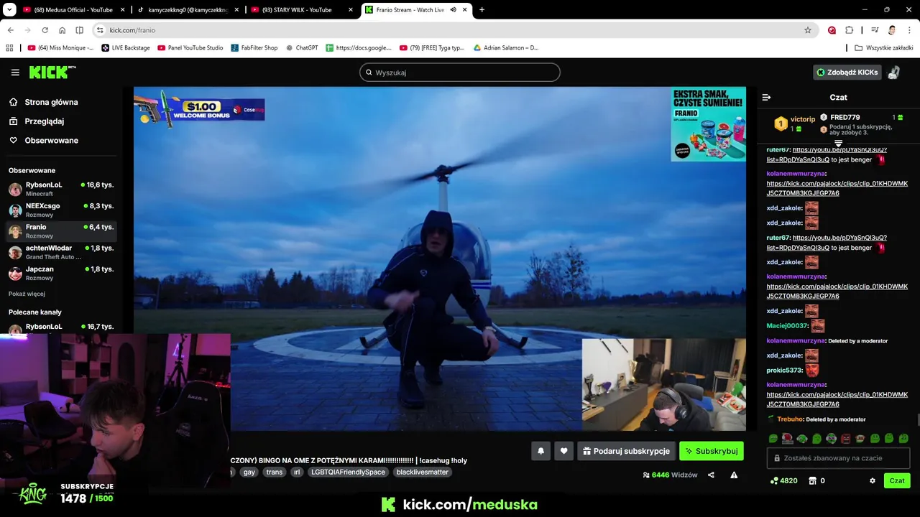Open the FabFilter Shop bookmark
920x517 pixels.
pyautogui.click(x=254, y=48)
